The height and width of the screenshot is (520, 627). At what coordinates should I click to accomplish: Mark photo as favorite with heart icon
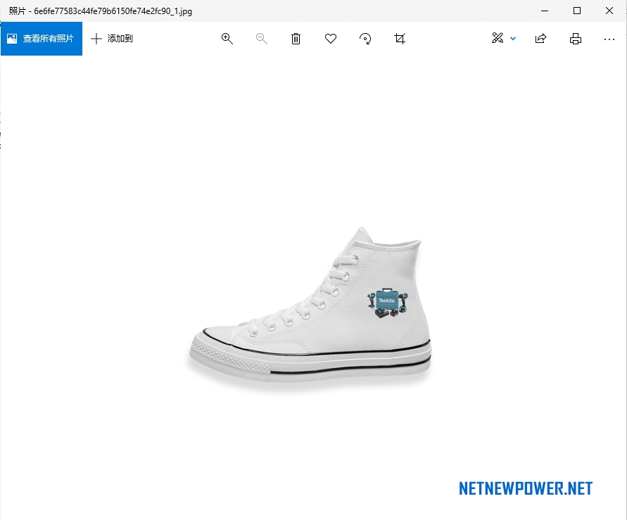tap(331, 39)
